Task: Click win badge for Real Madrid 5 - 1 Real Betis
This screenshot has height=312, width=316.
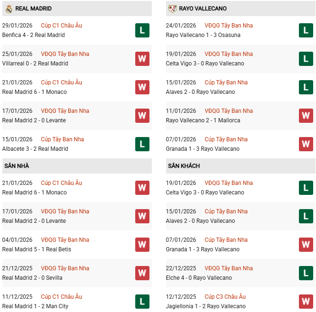Action: coord(142,245)
